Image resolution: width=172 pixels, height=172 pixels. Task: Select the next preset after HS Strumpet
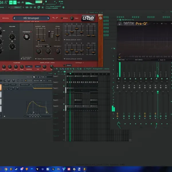48,18
